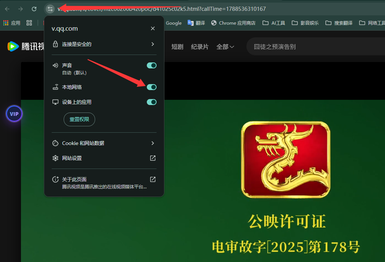Open Cookie 和网站数据 submenu arrow
The height and width of the screenshot is (262, 385).
153,143
